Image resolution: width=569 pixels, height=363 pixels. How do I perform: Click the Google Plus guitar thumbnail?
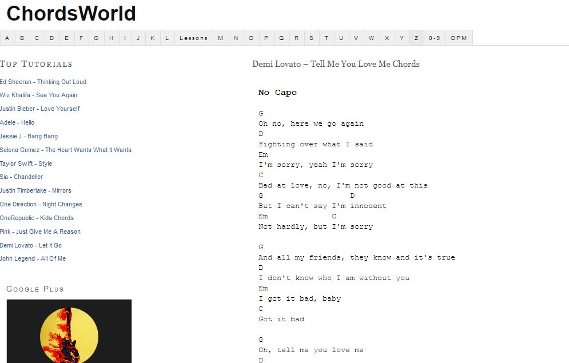(69, 331)
